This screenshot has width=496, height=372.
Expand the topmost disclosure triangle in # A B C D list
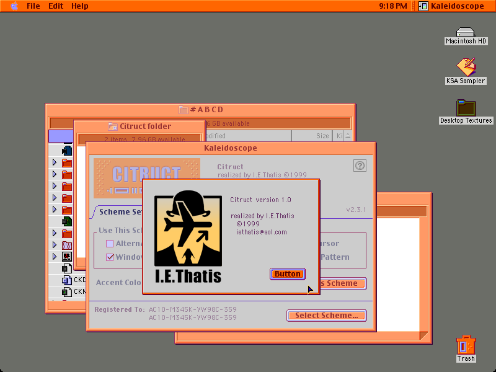click(55, 162)
